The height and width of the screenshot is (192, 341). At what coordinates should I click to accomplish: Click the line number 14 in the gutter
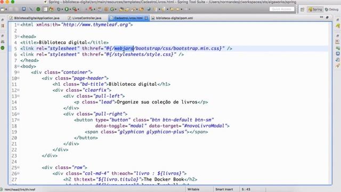[14, 102]
